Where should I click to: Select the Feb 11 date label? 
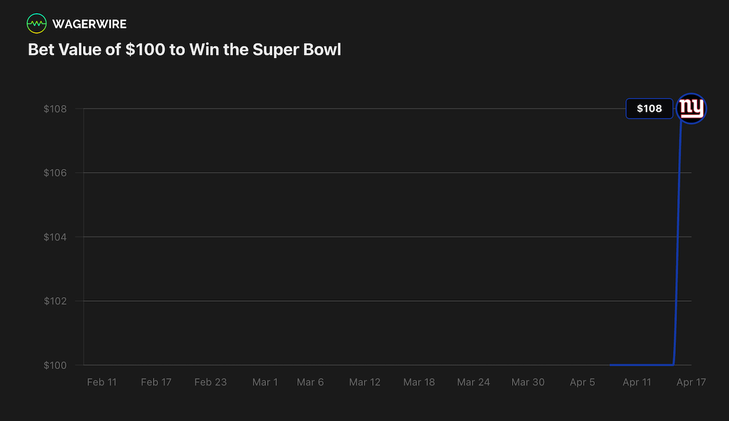pyautogui.click(x=101, y=383)
